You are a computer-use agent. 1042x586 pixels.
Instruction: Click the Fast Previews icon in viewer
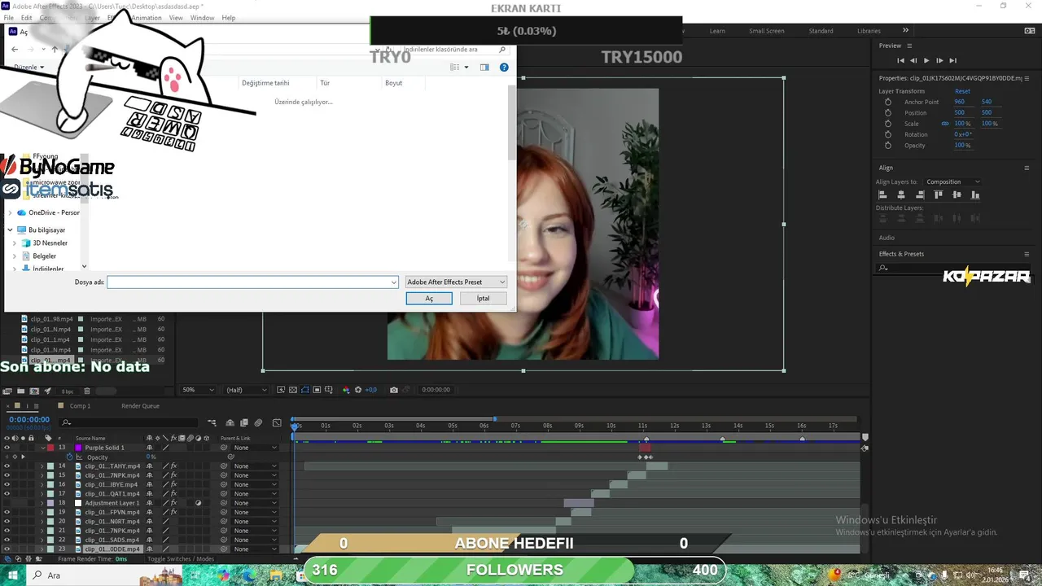281,390
